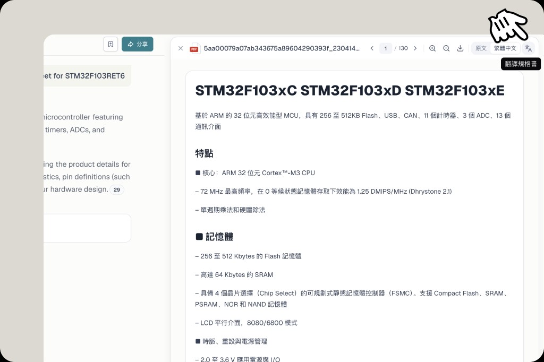Click the red PDF file icon
Screen dimensions: 544x362
click(194, 48)
